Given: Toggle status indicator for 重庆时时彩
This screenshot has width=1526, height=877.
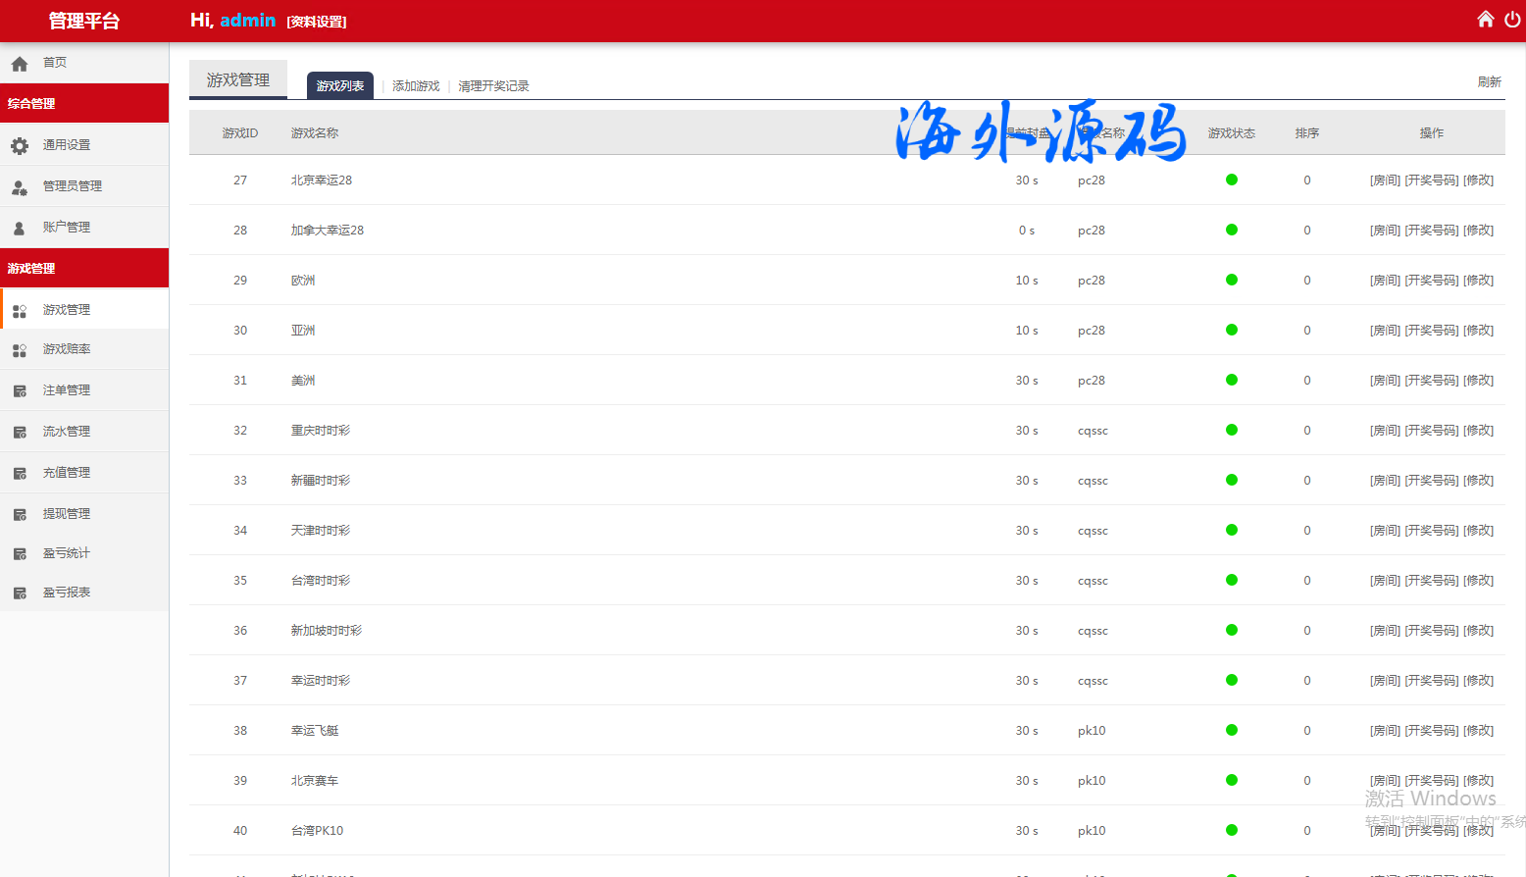Looking at the screenshot, I should tap(1232, 430).
